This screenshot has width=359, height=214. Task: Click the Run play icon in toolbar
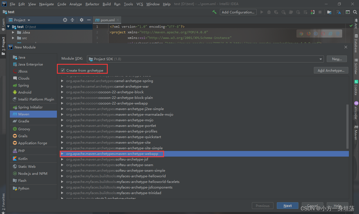[x=262, y=12]
